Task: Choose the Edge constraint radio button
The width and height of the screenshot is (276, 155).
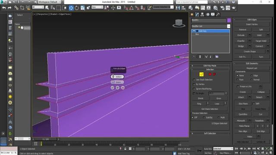Action: [x=251, y=76]
